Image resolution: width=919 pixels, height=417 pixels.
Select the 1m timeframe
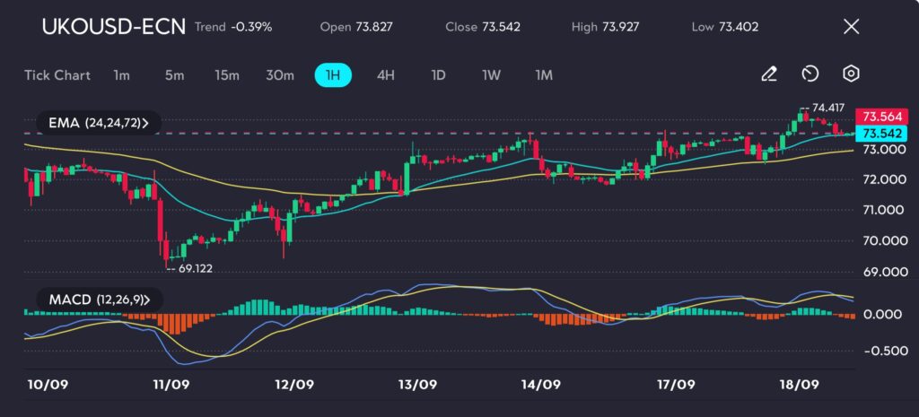pos(122,75)
